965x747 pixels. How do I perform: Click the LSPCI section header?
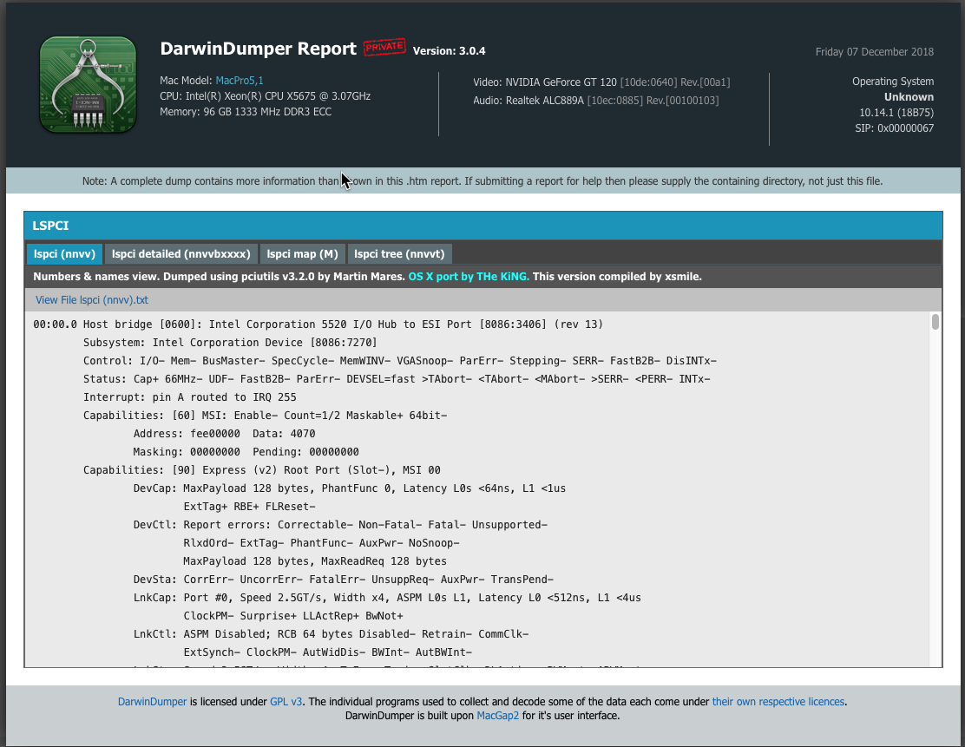[x=483, y=226]
